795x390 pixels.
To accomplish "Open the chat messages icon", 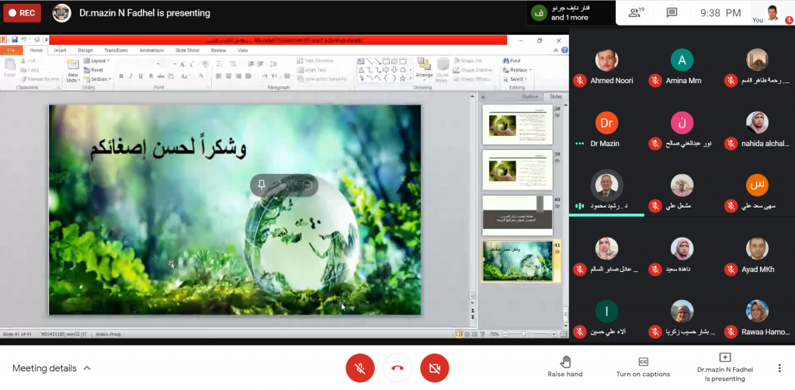I will (672, 12).
